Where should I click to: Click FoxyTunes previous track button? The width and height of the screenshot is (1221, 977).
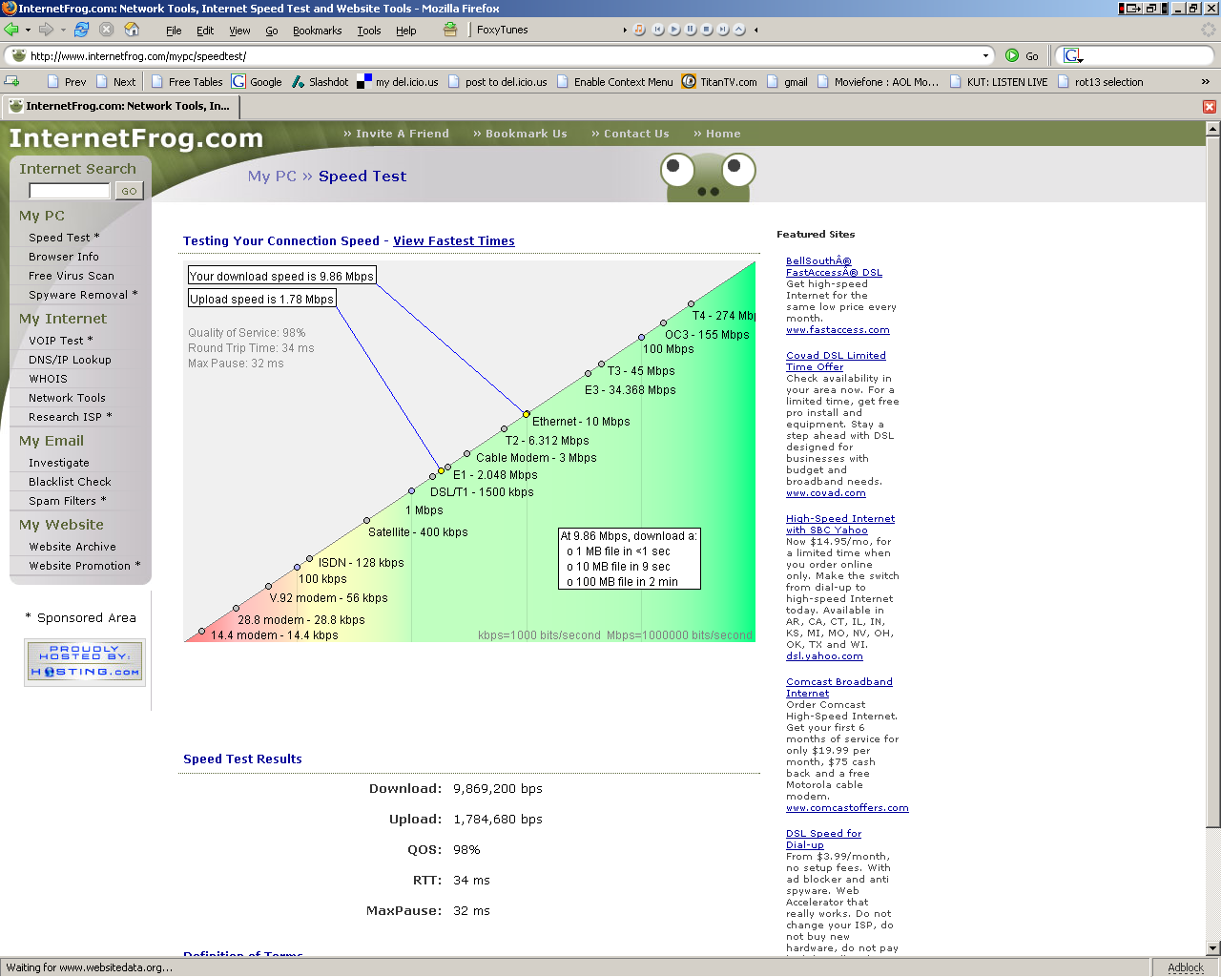tap(658, 30)
